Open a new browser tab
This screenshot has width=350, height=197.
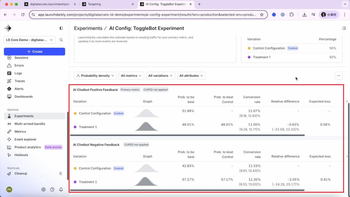199,4
